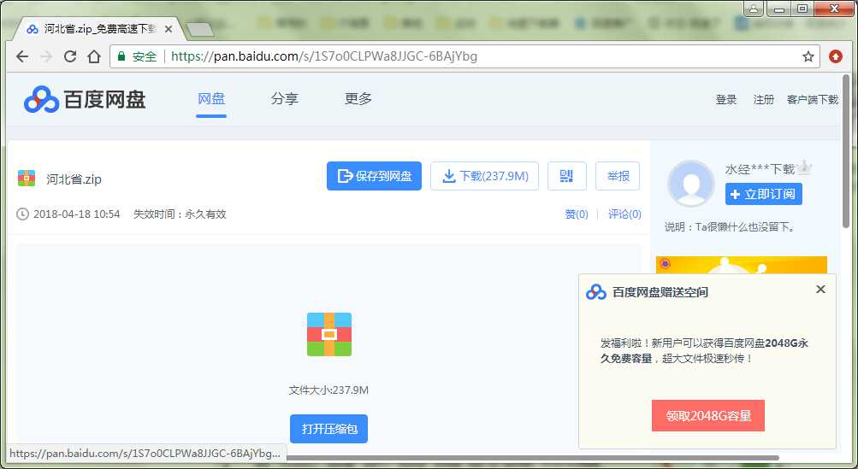Click the crown badge beside 水经***下载

coord(804,167)
